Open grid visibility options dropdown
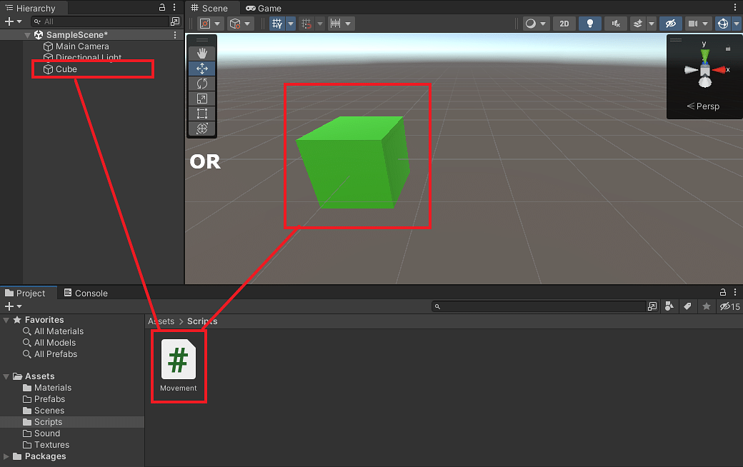This screenshot has height=467, width=743. pos(291,24)
